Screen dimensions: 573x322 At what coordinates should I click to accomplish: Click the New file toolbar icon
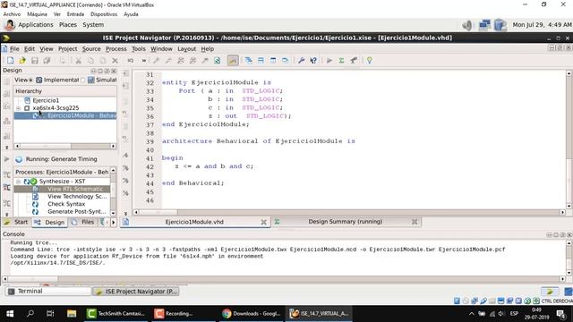(x=10, y=61)
